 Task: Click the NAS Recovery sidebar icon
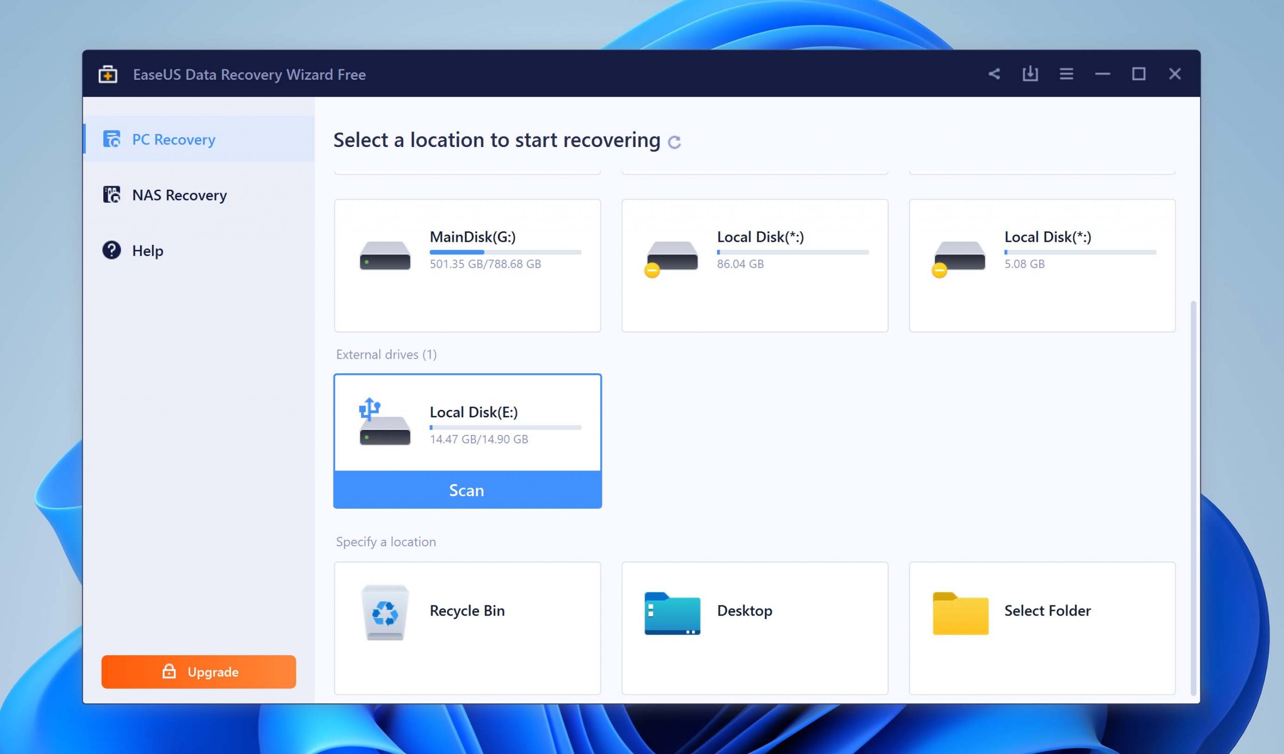(111, 195)
